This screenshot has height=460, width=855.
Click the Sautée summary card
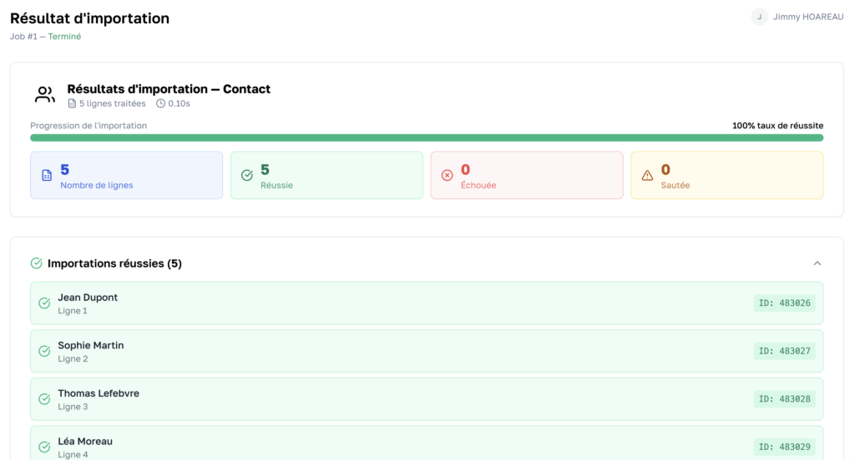coord(726,176)
